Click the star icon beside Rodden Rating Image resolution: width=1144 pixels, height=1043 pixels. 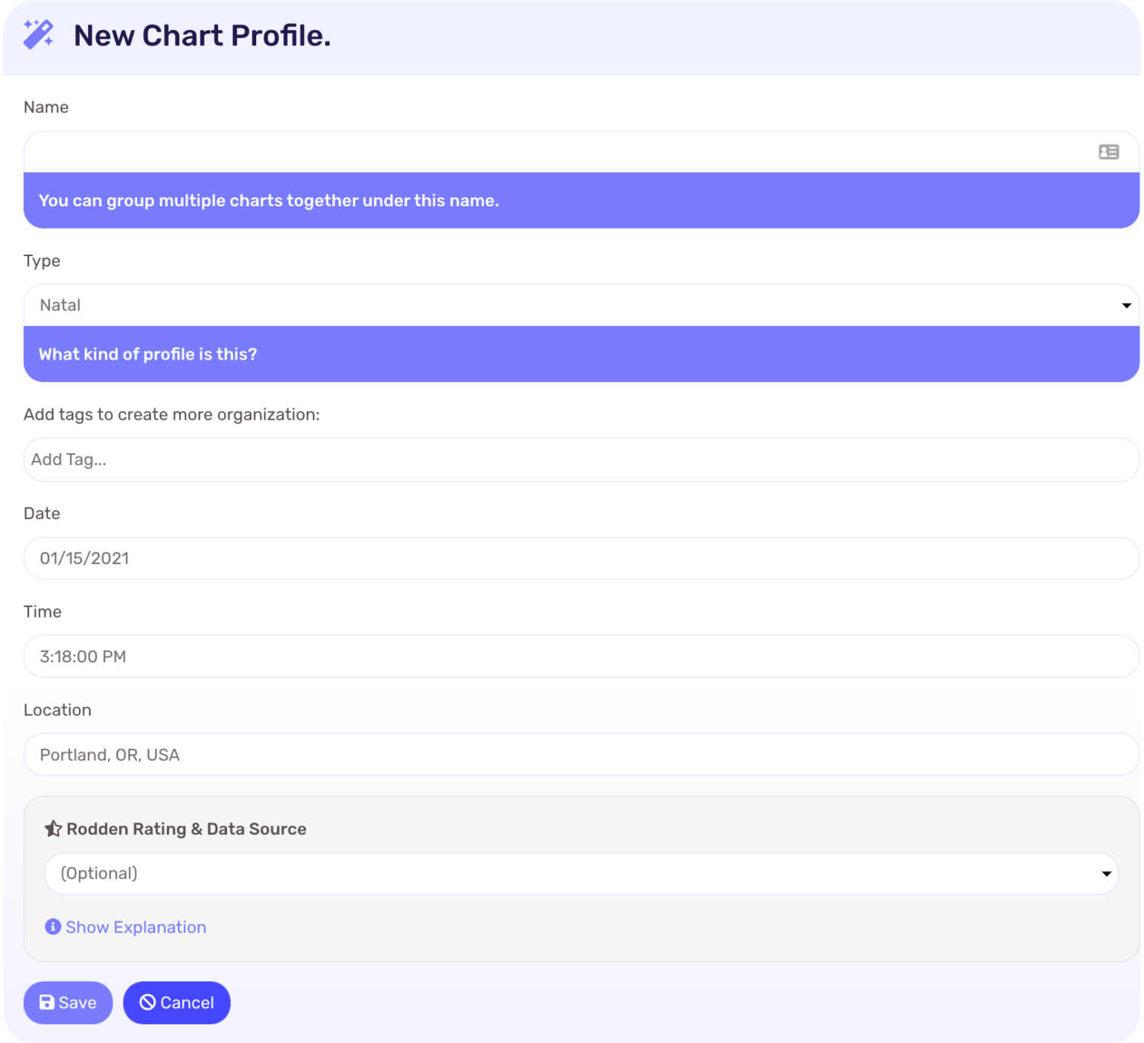[53, 828]
